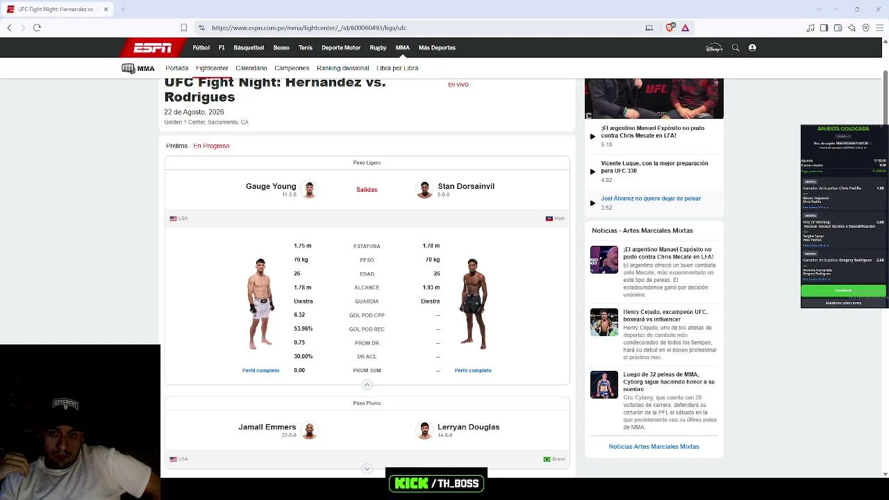889x500 pixels.
Task: Reload the ESPN page
Action: [x=37, y=28]
